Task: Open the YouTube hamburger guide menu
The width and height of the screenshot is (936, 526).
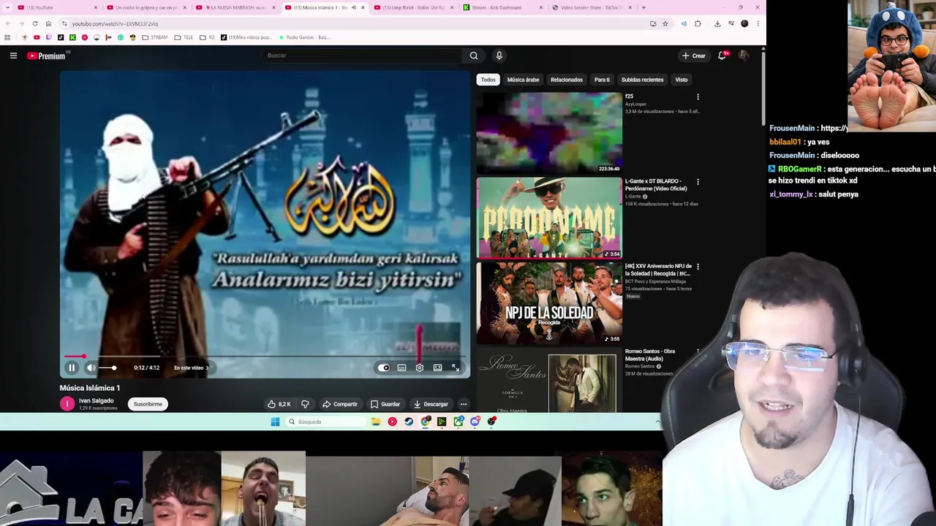Action: [13, 56]
